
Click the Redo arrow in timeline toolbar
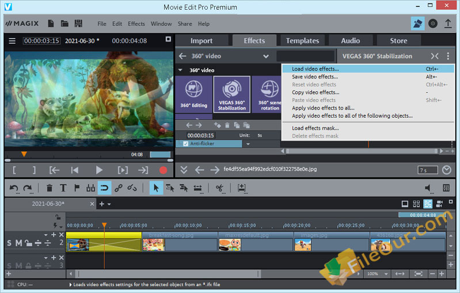click(x=28, y=188)
